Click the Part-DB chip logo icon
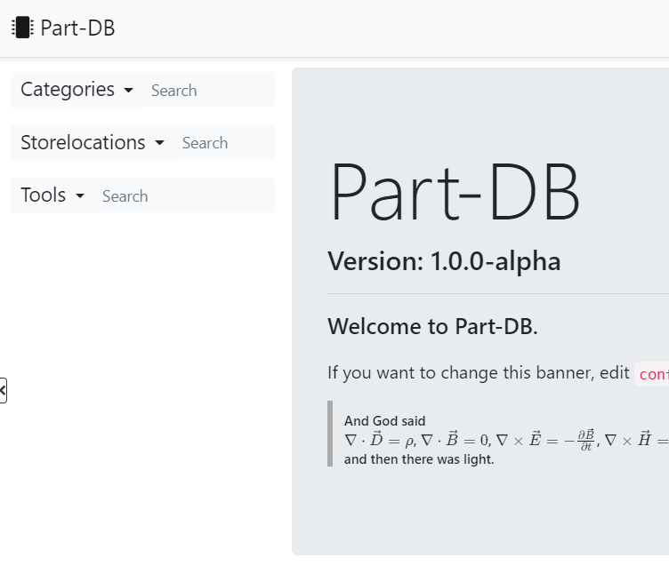Viewport: 669px width, 582px height. pyautogui.click(x=22, y=28)
